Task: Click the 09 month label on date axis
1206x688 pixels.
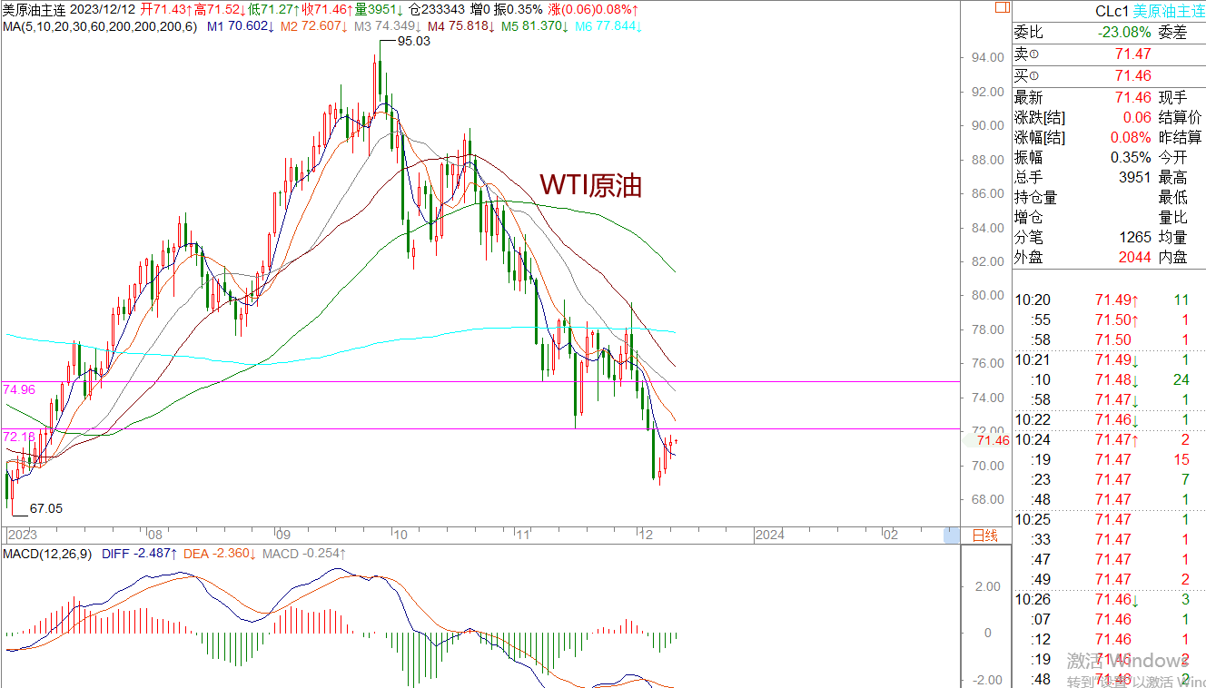Action: [282, 535]
